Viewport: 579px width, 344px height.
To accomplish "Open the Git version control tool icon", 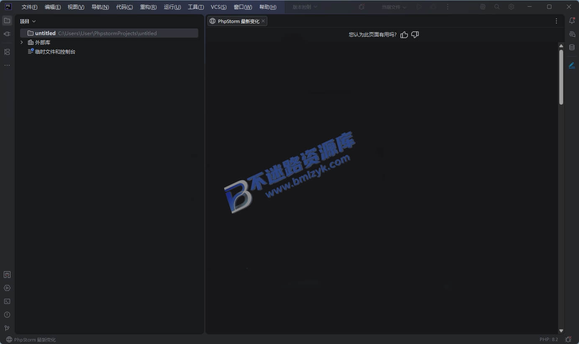I will 7,328.
